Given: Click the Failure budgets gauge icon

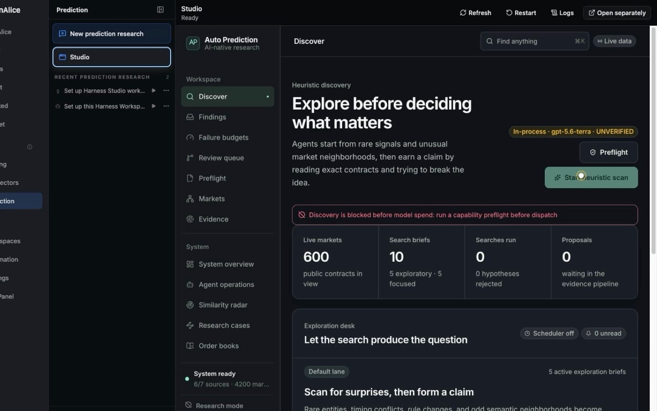Looking at the screenshot, I should pyautogui.click(x=190, y=137).
